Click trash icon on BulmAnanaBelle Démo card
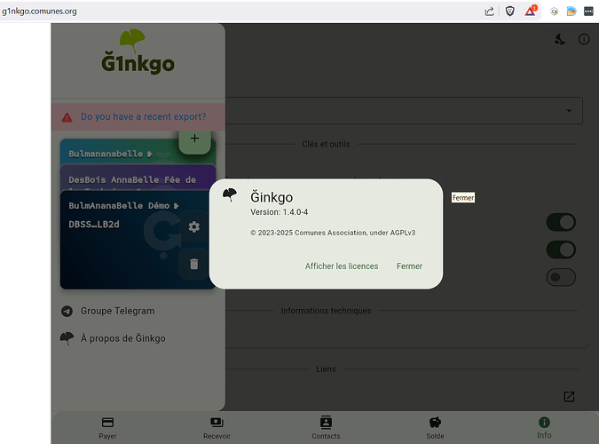This screenshot has height=444, width=599. (194, 264)
